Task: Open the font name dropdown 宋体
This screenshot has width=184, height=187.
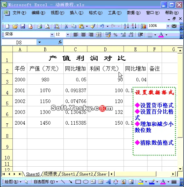Action: [52, 34]
